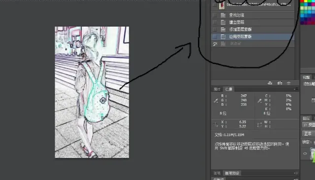Open the 类型 layer filter dropdown
Viewport: 315px width, 180px height.
point(309,125)
